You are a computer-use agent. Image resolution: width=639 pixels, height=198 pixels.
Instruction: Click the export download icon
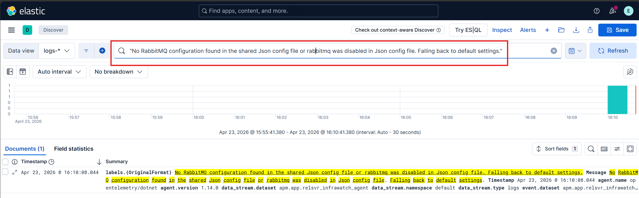pos(576,30)
